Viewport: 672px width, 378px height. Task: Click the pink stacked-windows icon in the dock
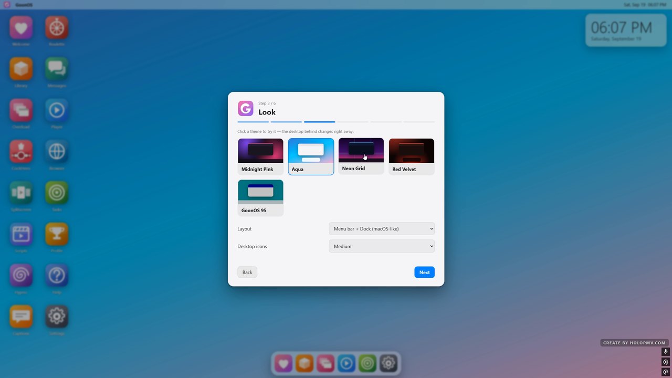pos(325,363)
